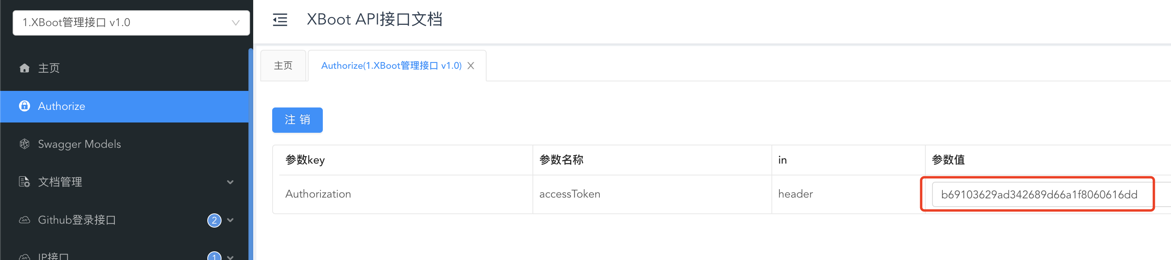Click the Github登录接口 cloud API icon
Viewport: 1171px width, 260px height.
click(25, 220)
